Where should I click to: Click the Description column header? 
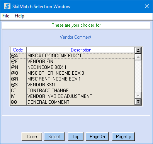click(x=81, y=50)
